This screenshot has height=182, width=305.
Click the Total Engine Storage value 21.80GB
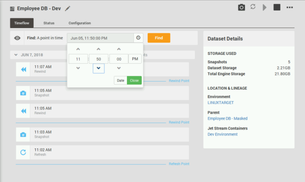pyautogui.click(x=282, y=74)
